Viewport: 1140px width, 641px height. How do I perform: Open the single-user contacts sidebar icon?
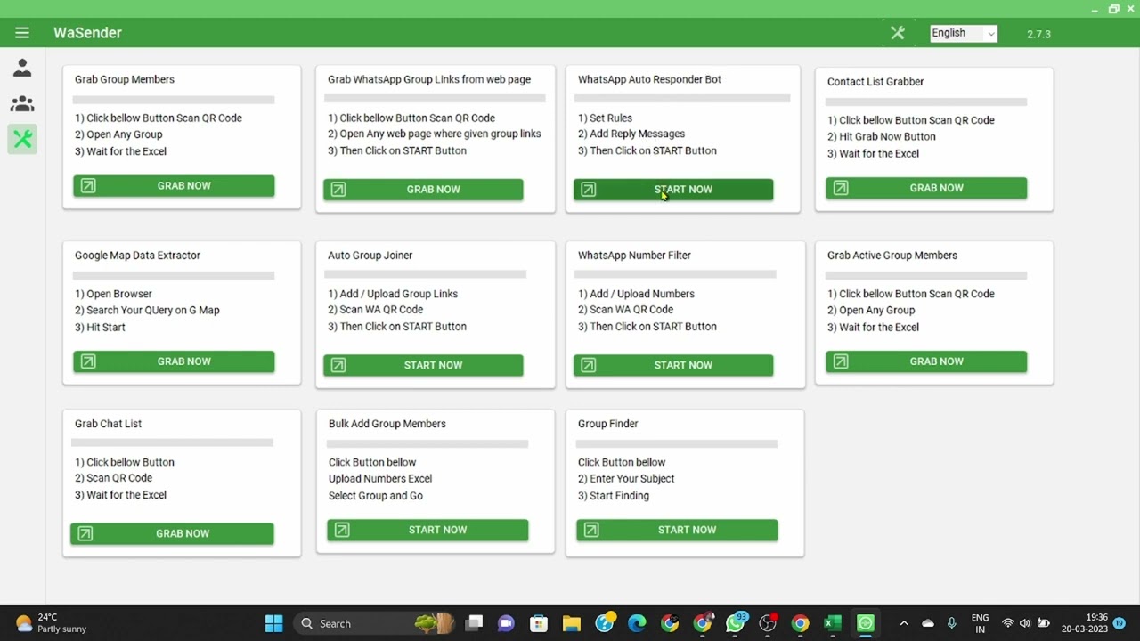[22, 68]
